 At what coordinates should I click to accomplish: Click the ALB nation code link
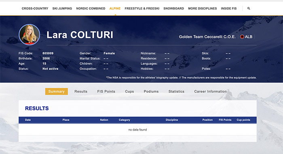pos(249,37)
